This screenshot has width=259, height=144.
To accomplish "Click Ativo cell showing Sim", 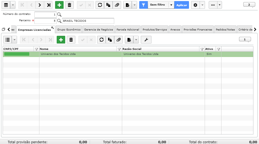I will coord(213,54).
